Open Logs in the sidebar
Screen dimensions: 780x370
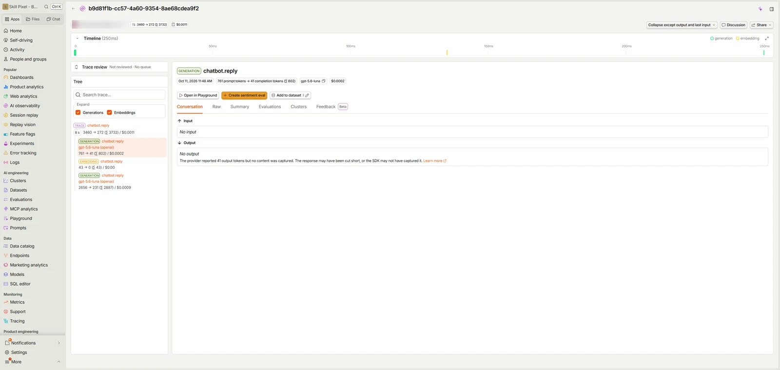15,162
